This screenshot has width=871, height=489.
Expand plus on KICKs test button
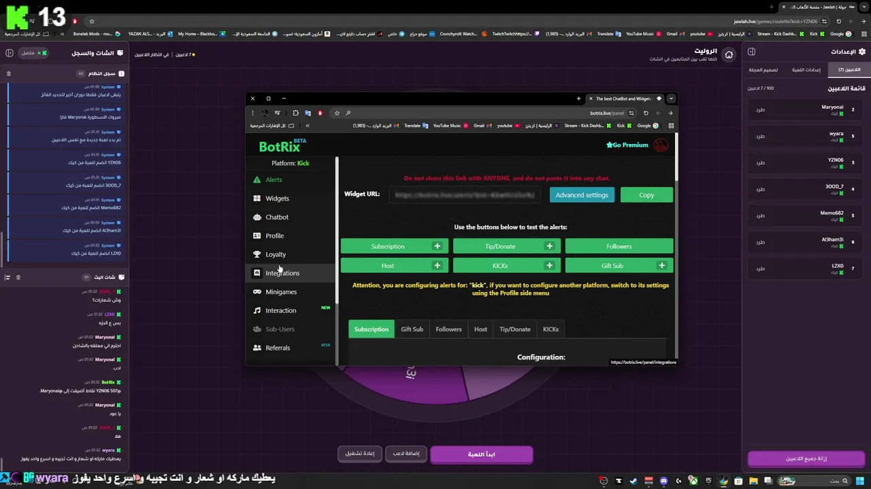point(550,266)
